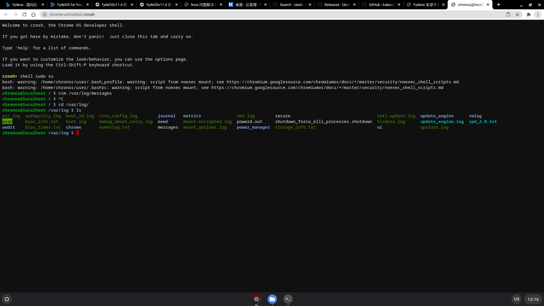Close the 'Releases · Clash' tab
The width and height of the screenshot is (544, 306).
point(354,5)
